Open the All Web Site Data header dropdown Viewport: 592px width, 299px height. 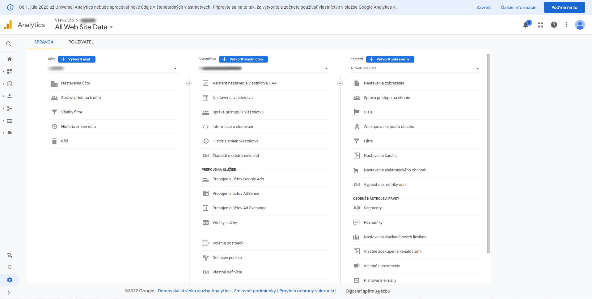pos(84,27)
